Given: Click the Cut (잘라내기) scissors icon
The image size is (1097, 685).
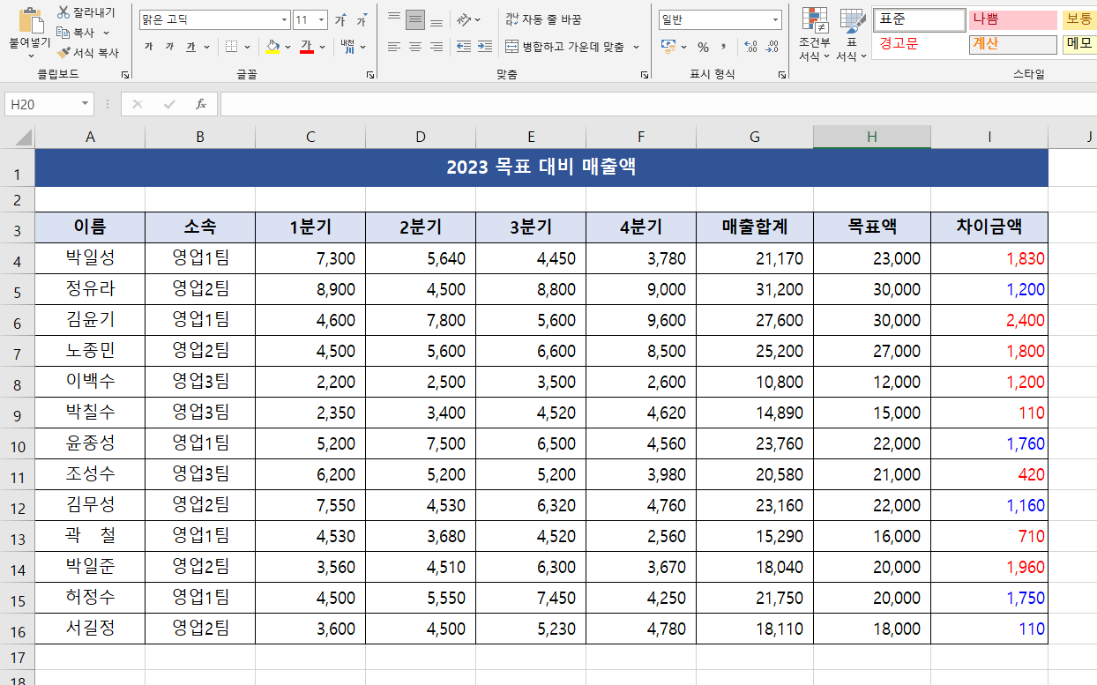Looking at the screenshot, I should (63, 12).
